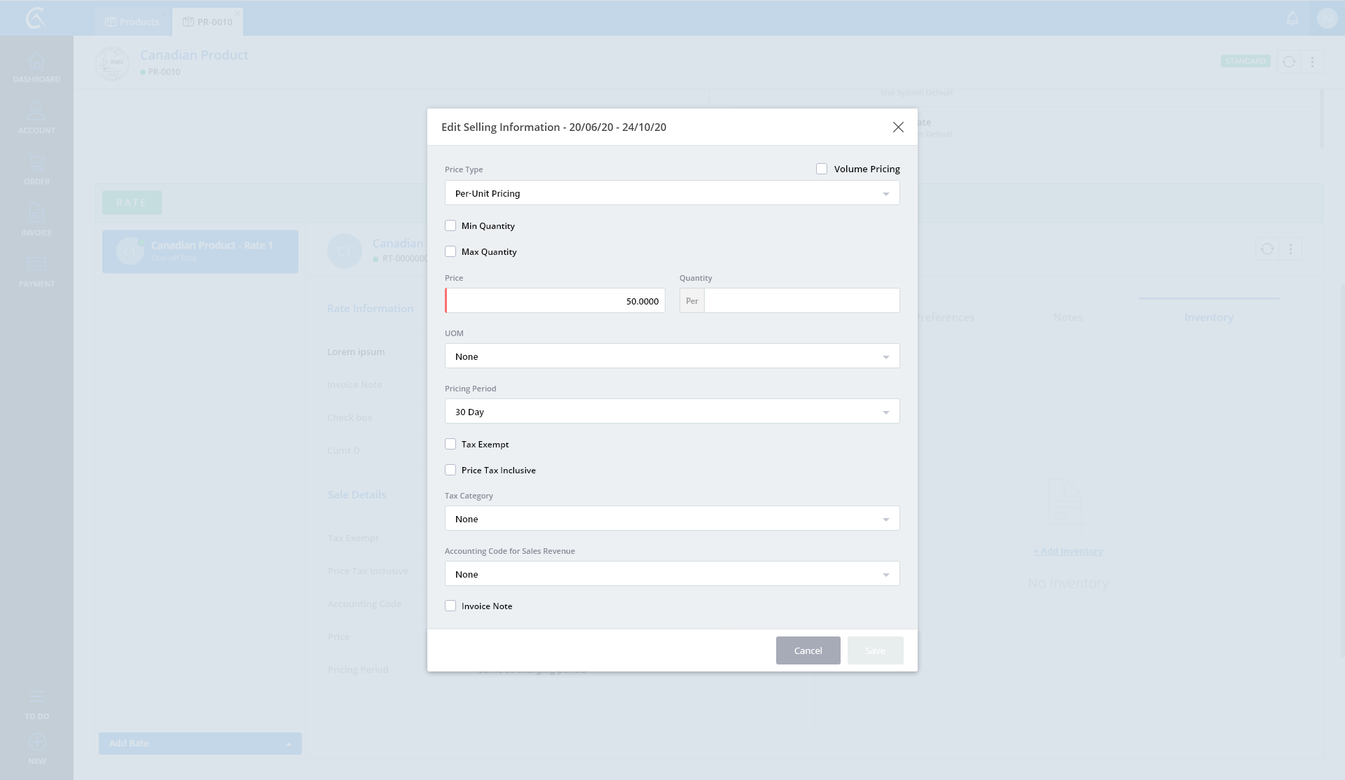Screen dimensions: 1345x780
Task: Go to Account in the sidebar
Action: coord(36,112)
